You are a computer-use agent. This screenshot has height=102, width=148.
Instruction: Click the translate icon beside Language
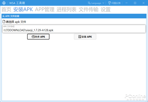pyautogui.click(x=89, y=3)
